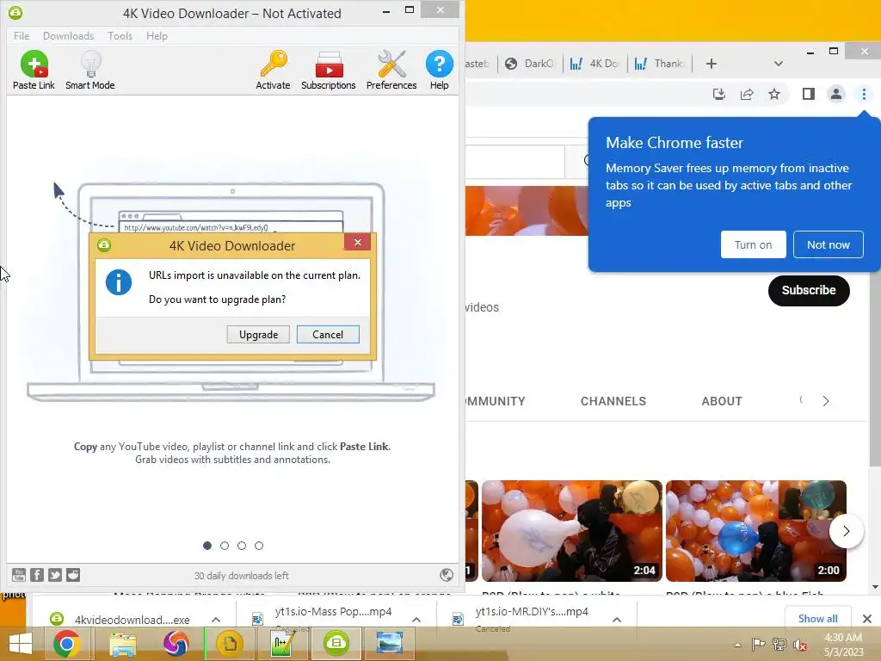
Task: Click Chrome share page icon
Action: 747,94
